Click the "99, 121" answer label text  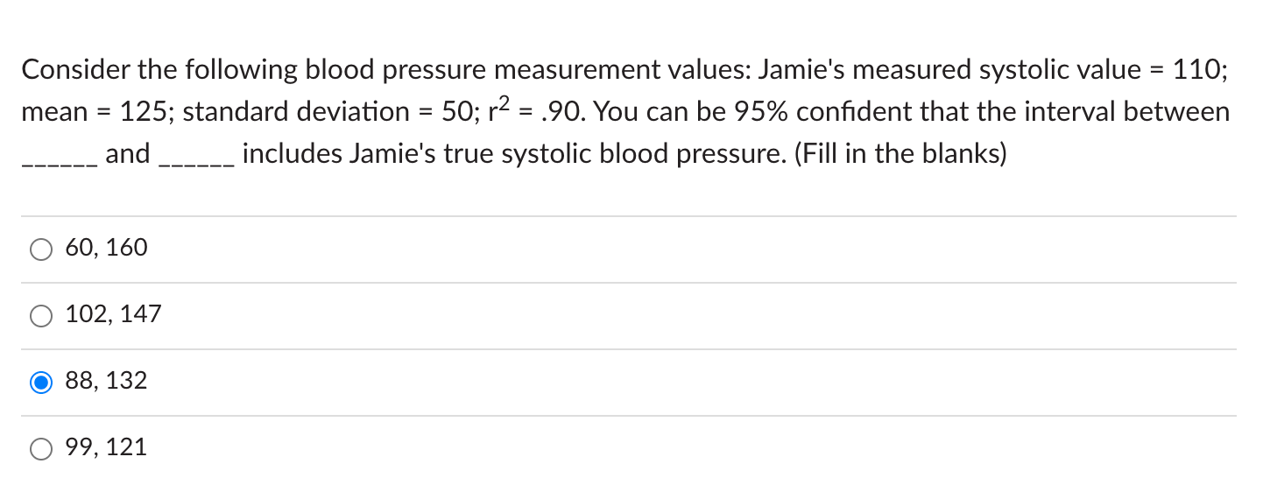pos(107,447)
